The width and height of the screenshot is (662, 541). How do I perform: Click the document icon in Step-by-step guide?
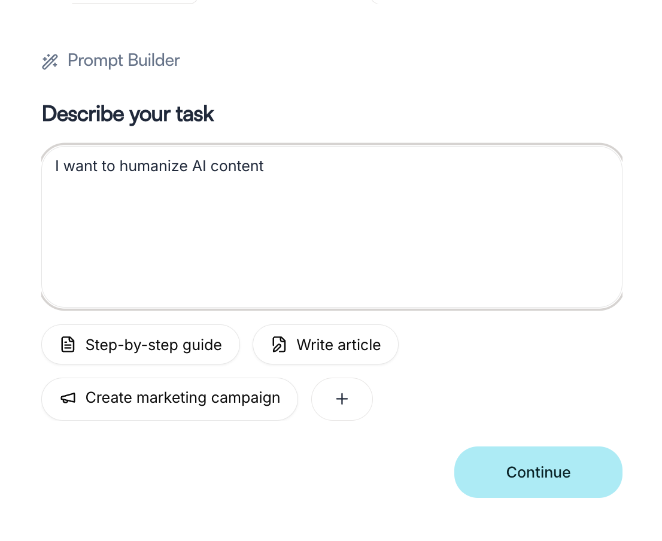68,345
